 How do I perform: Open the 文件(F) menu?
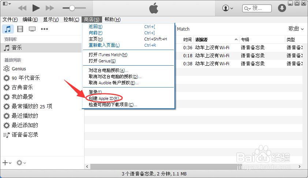pos(10,20)
